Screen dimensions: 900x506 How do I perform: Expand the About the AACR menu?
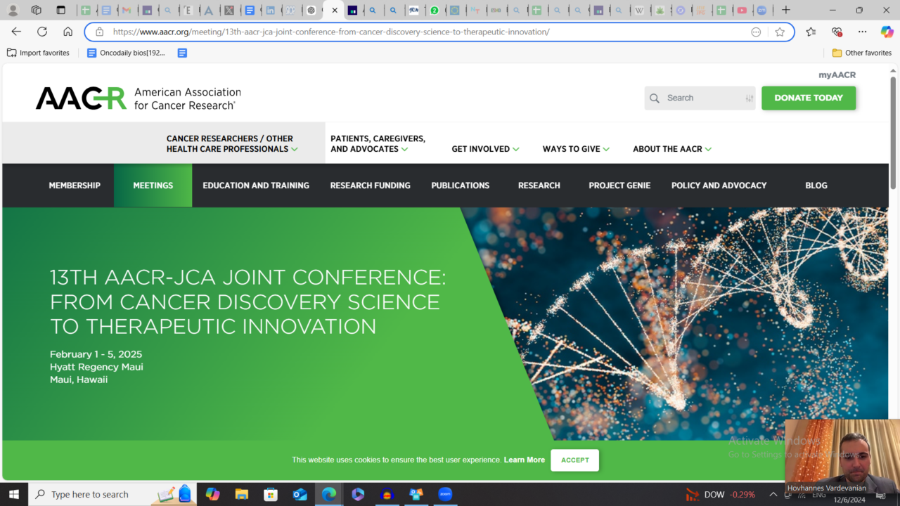click(x=672, y=149)
